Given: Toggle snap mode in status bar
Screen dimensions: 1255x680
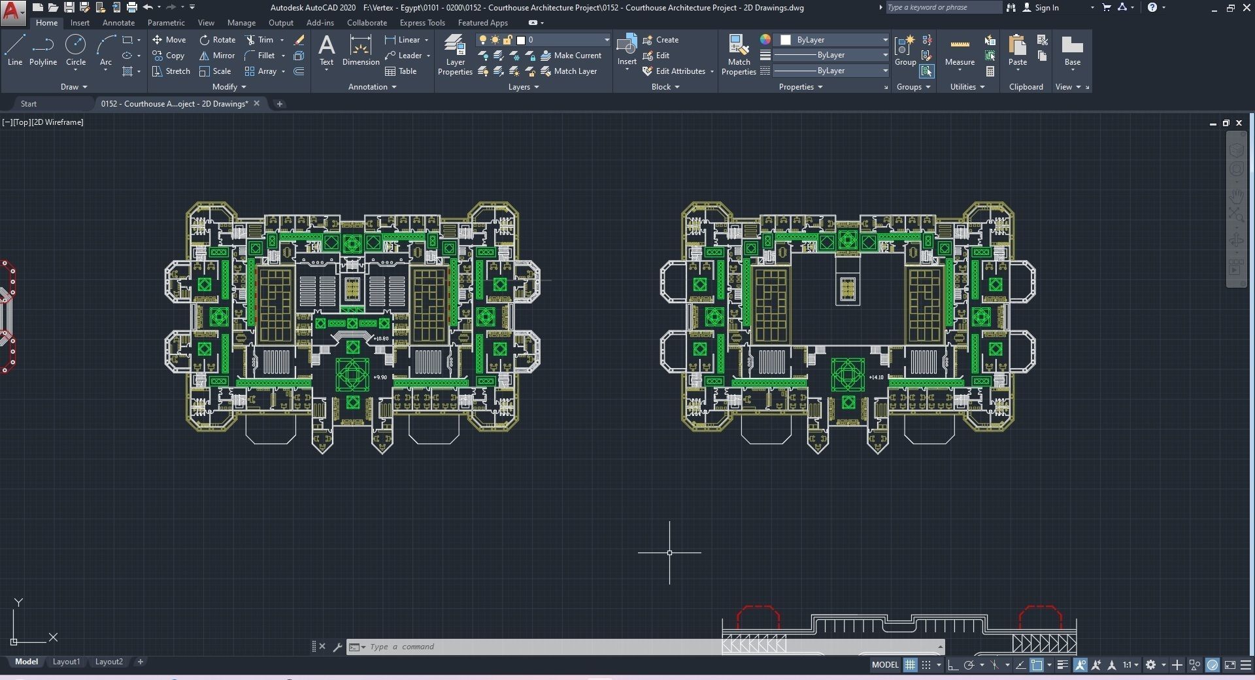Looking at the screenshot, I should coord(926,665).
